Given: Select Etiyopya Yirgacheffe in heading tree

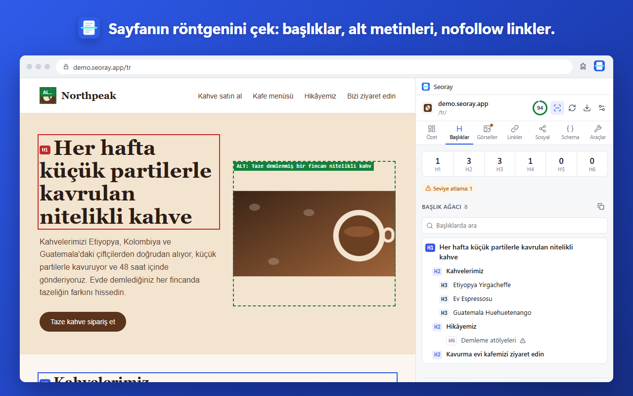Looking at the screenshot, I should pos(515,285).
